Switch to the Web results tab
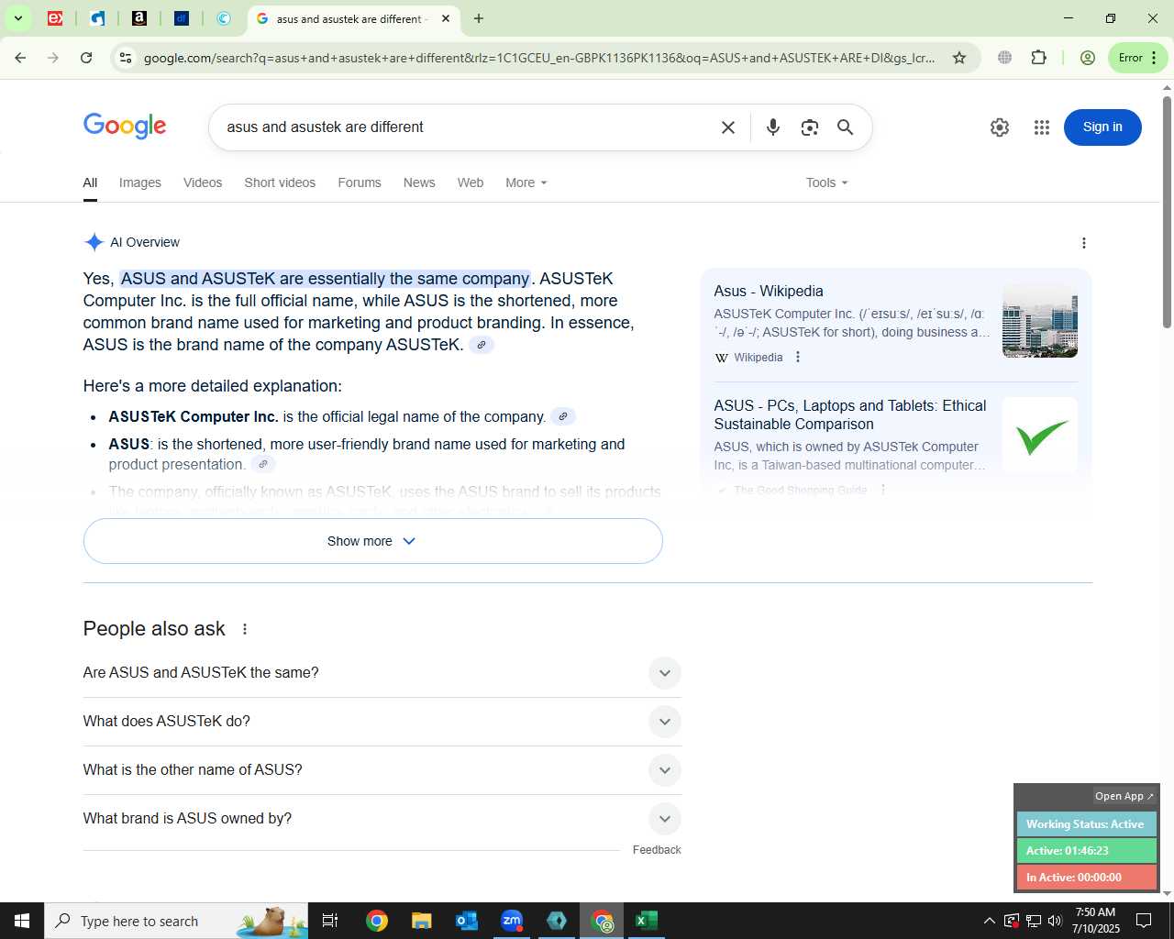 [471, 182]
